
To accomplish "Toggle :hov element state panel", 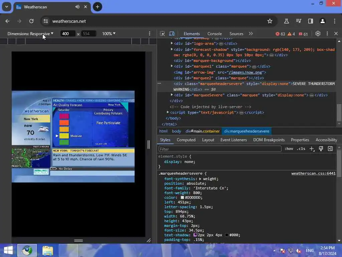I will (289, 149).
